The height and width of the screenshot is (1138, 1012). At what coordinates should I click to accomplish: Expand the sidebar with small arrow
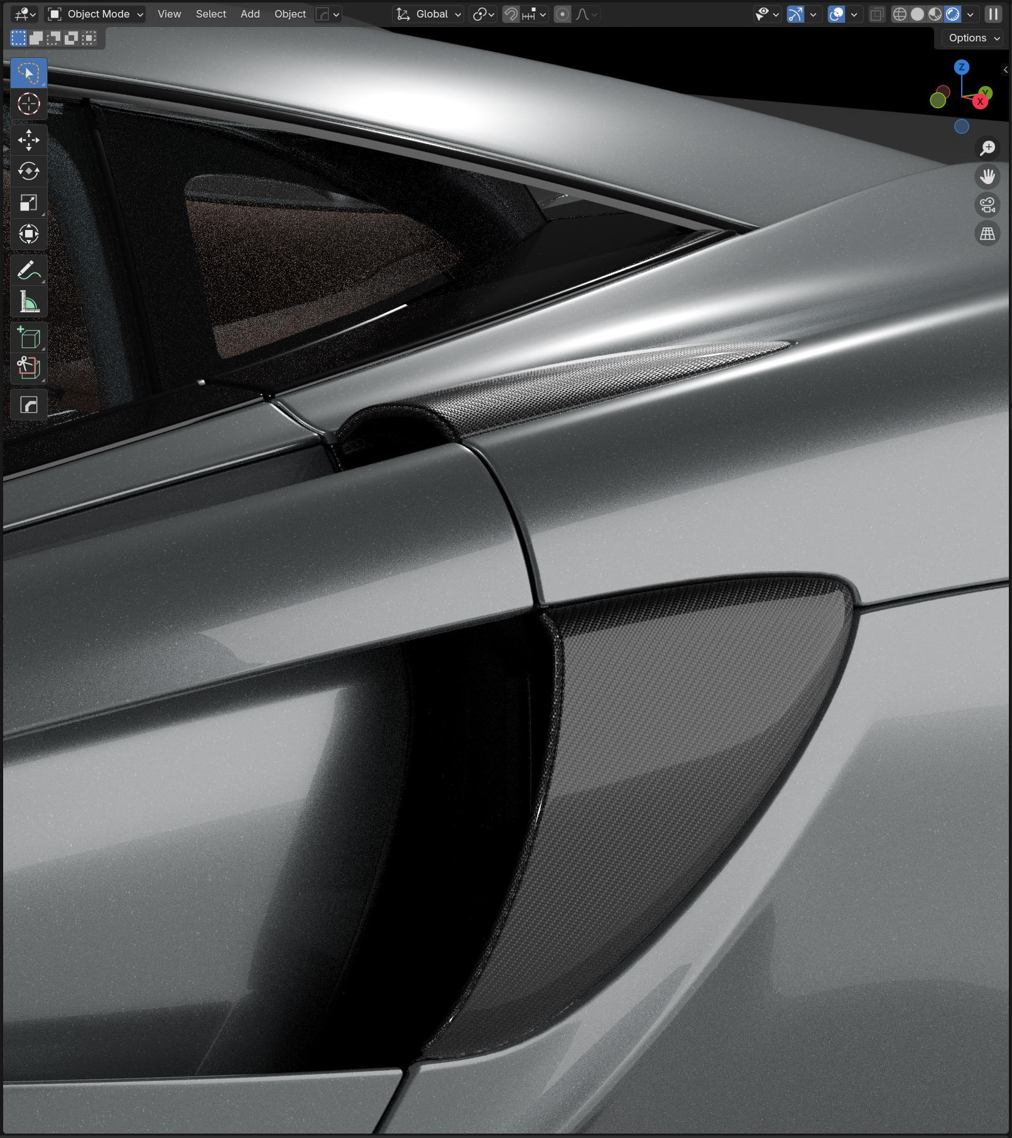[x=1006, y=70]
